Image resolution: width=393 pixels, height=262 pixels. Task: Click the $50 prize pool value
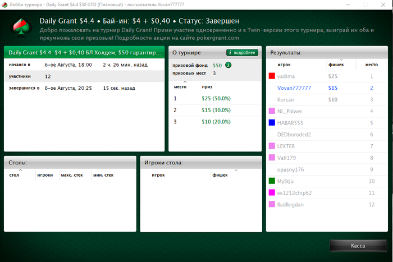(217, 66)
